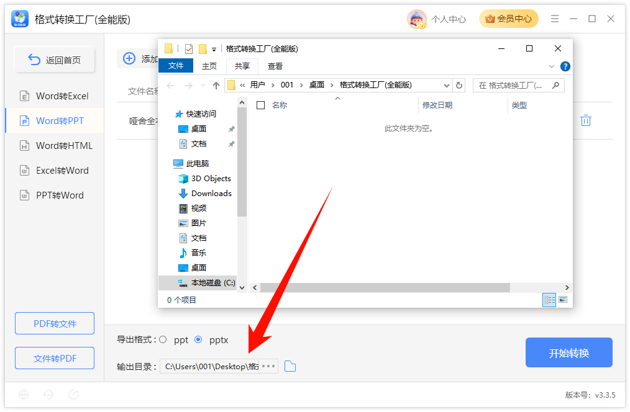
Task: Click the Explorer back arrow
Action: 170,86
